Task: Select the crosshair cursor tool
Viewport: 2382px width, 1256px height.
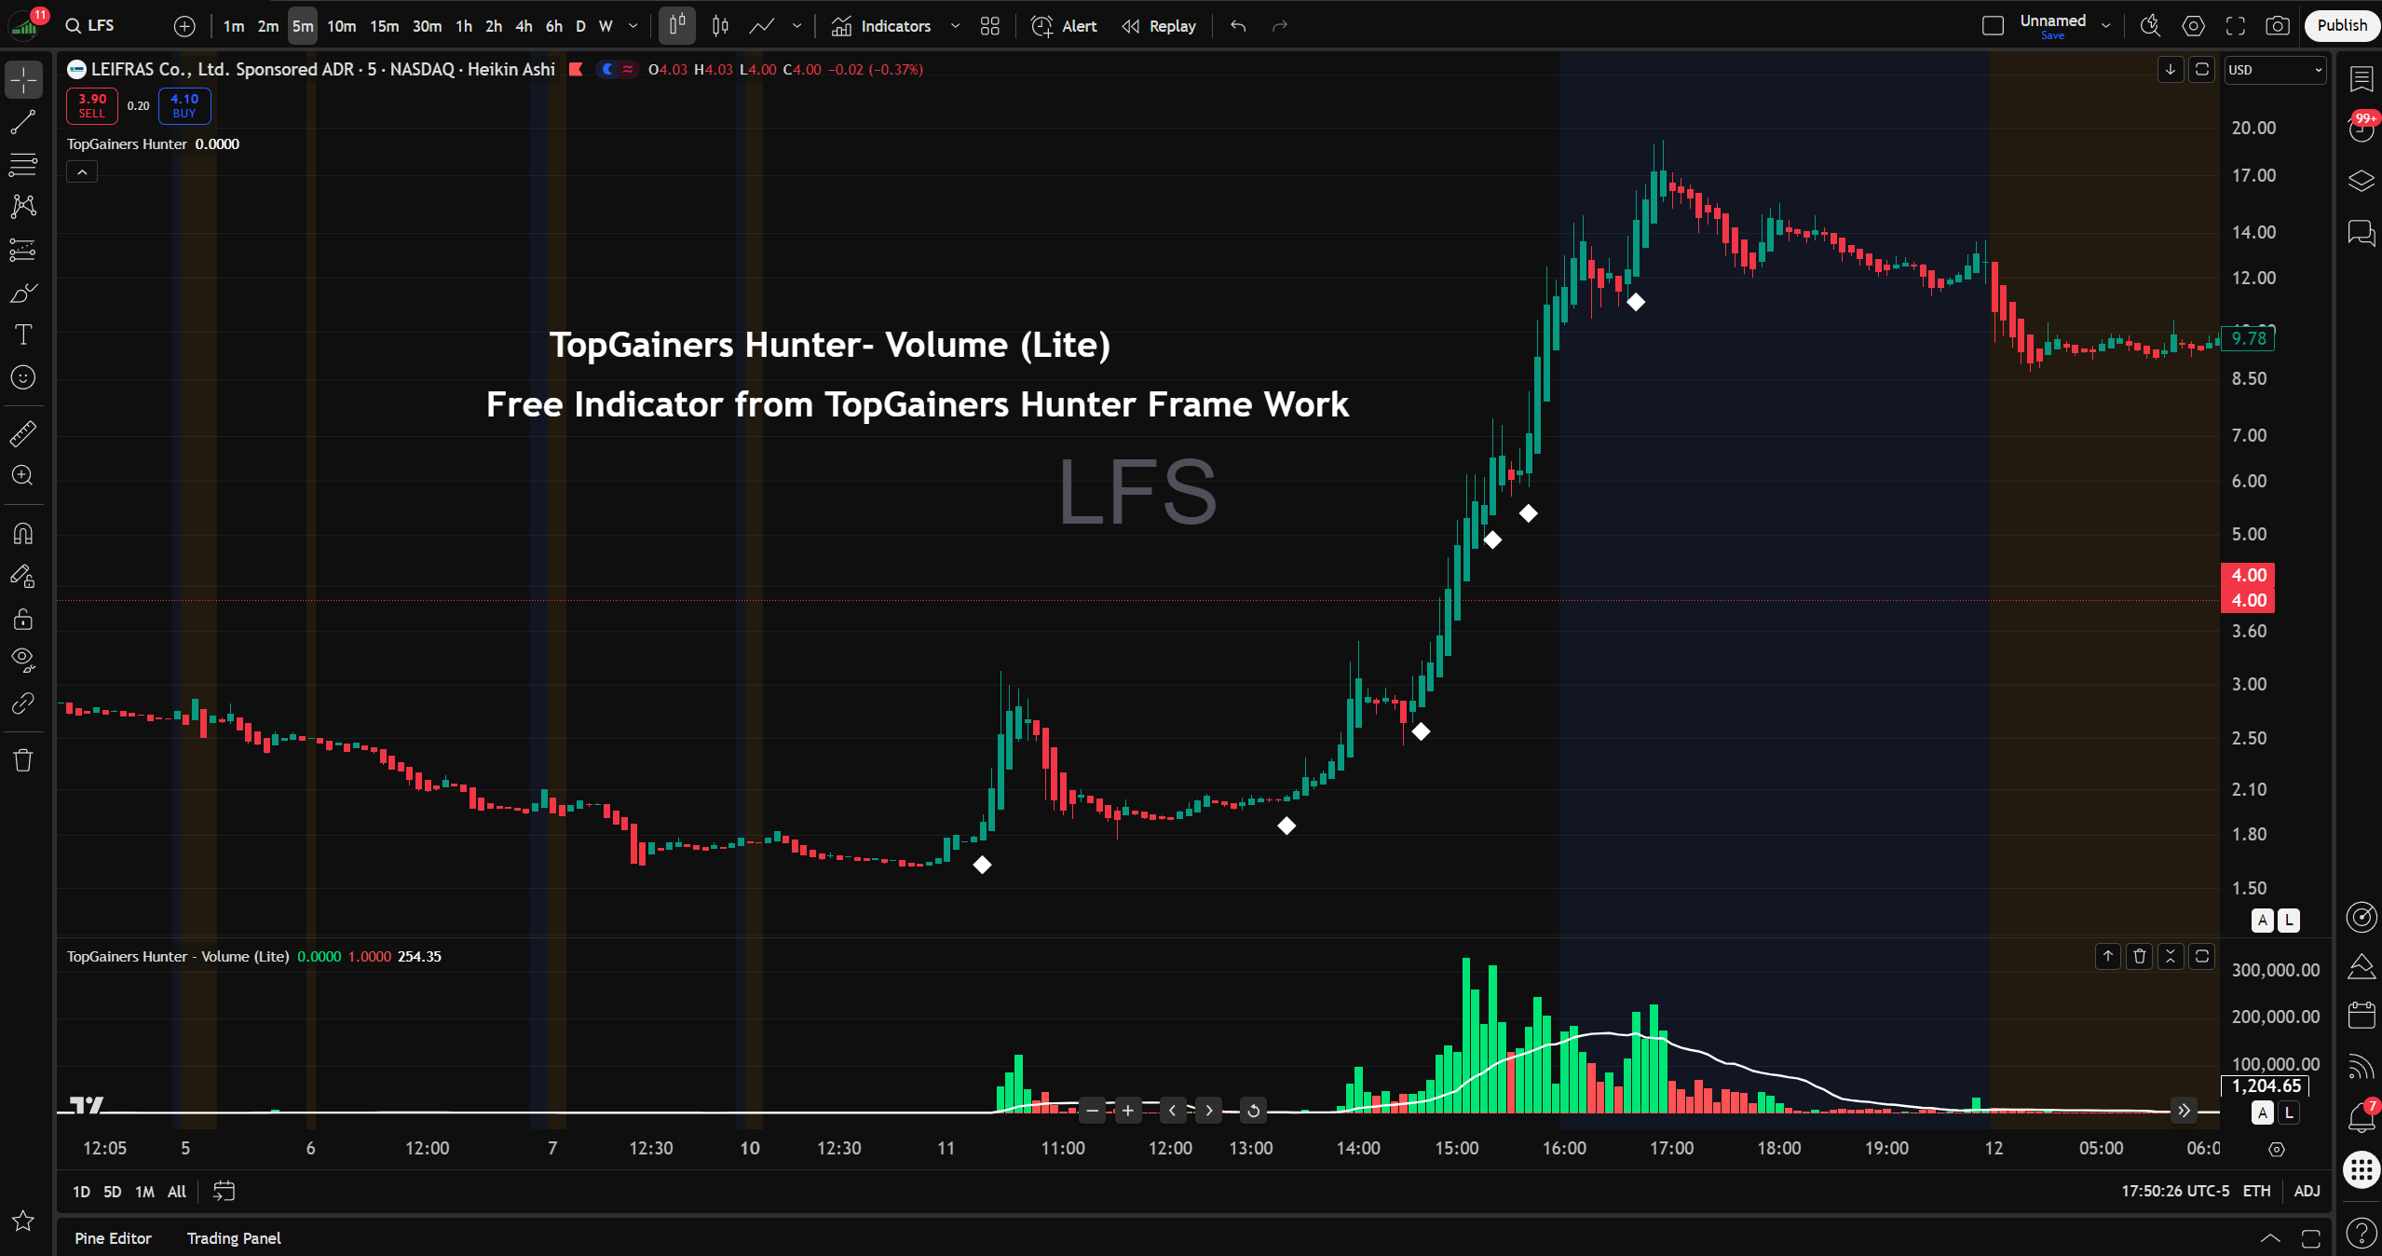Action: click(x=22, y=79)
